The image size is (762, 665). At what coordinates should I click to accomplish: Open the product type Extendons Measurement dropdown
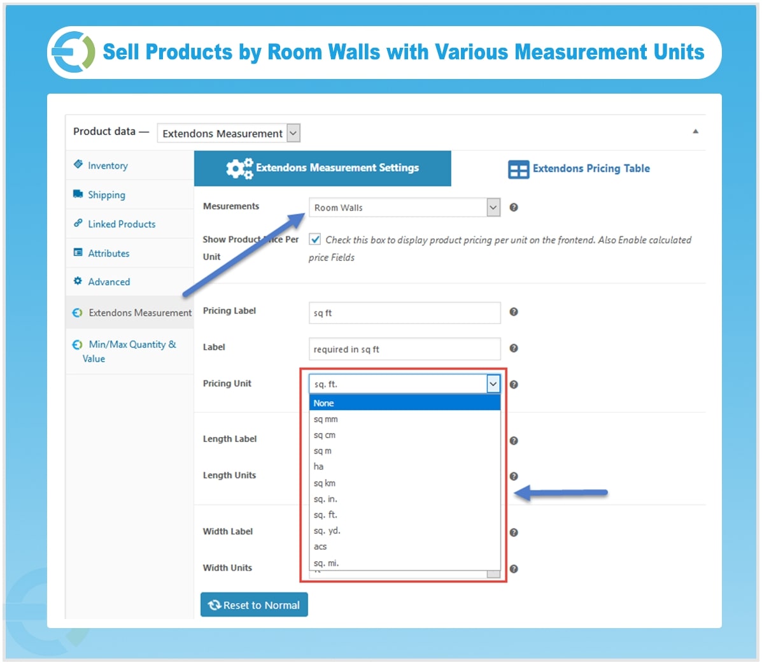229,133
